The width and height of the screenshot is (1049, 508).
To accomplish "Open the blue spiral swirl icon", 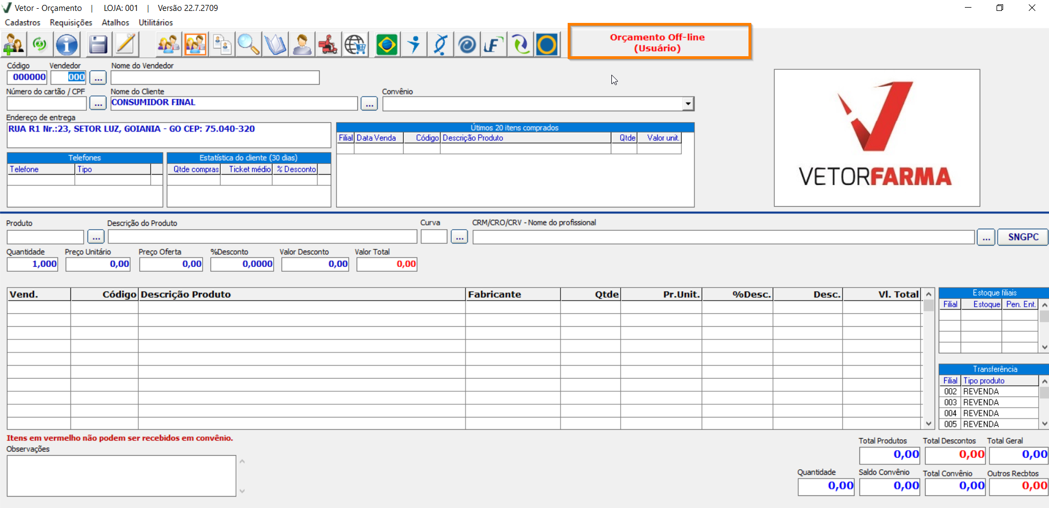I will tap(467, 45).
